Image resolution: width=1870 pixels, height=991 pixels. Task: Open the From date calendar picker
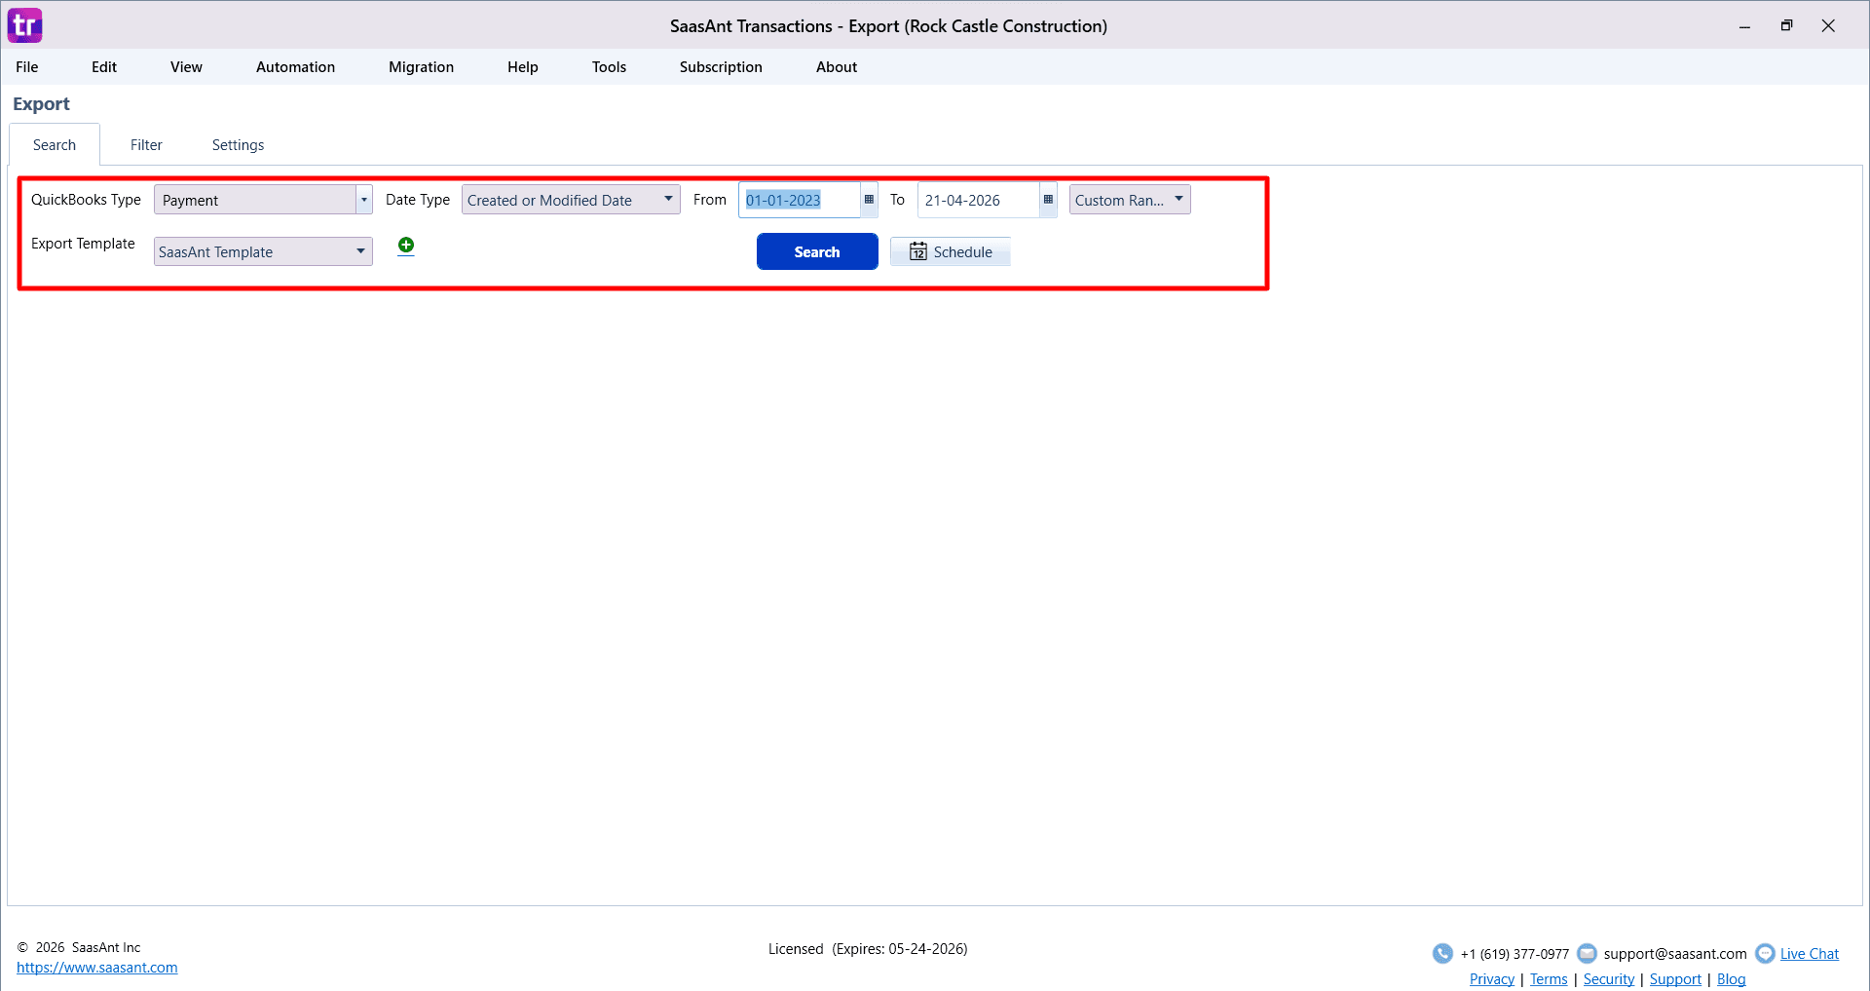[869, 200]
